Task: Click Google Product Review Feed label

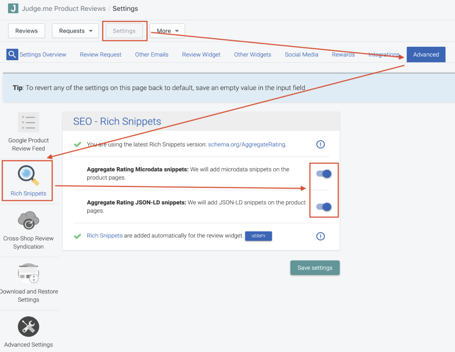Action: tap(28, 144)
